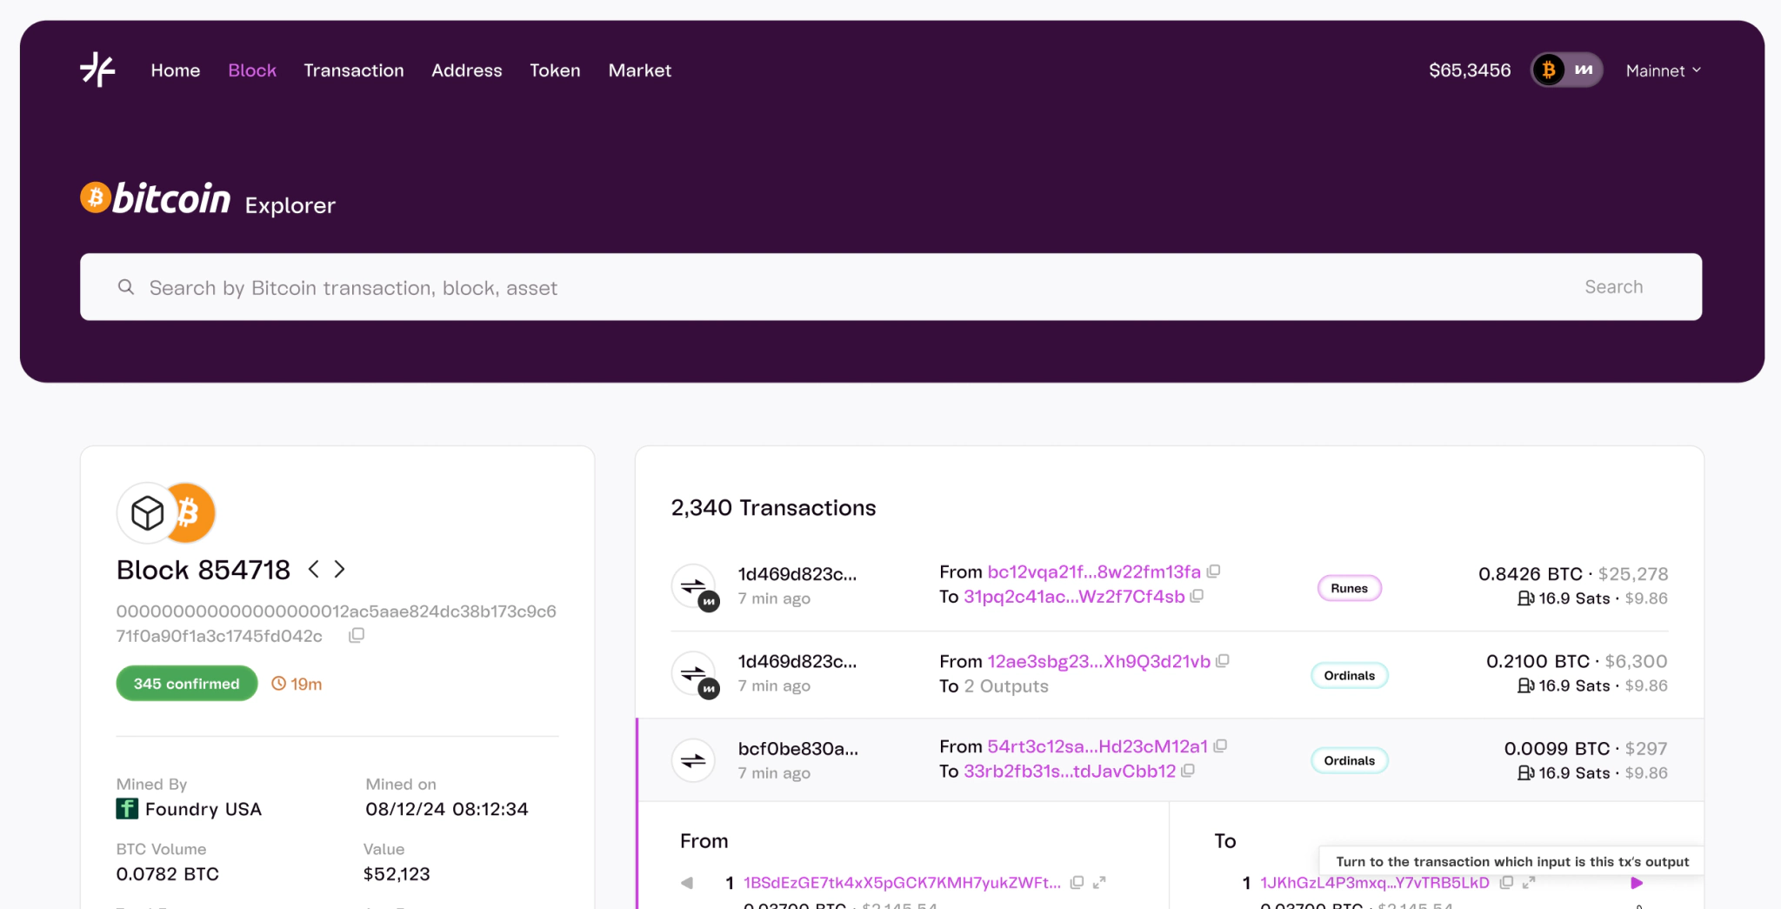The width and height of the screenshot is (1781, 909).
Task: Open the 1d469d823c transaction with 0.8426 BTC
Action: coord(797,574)
